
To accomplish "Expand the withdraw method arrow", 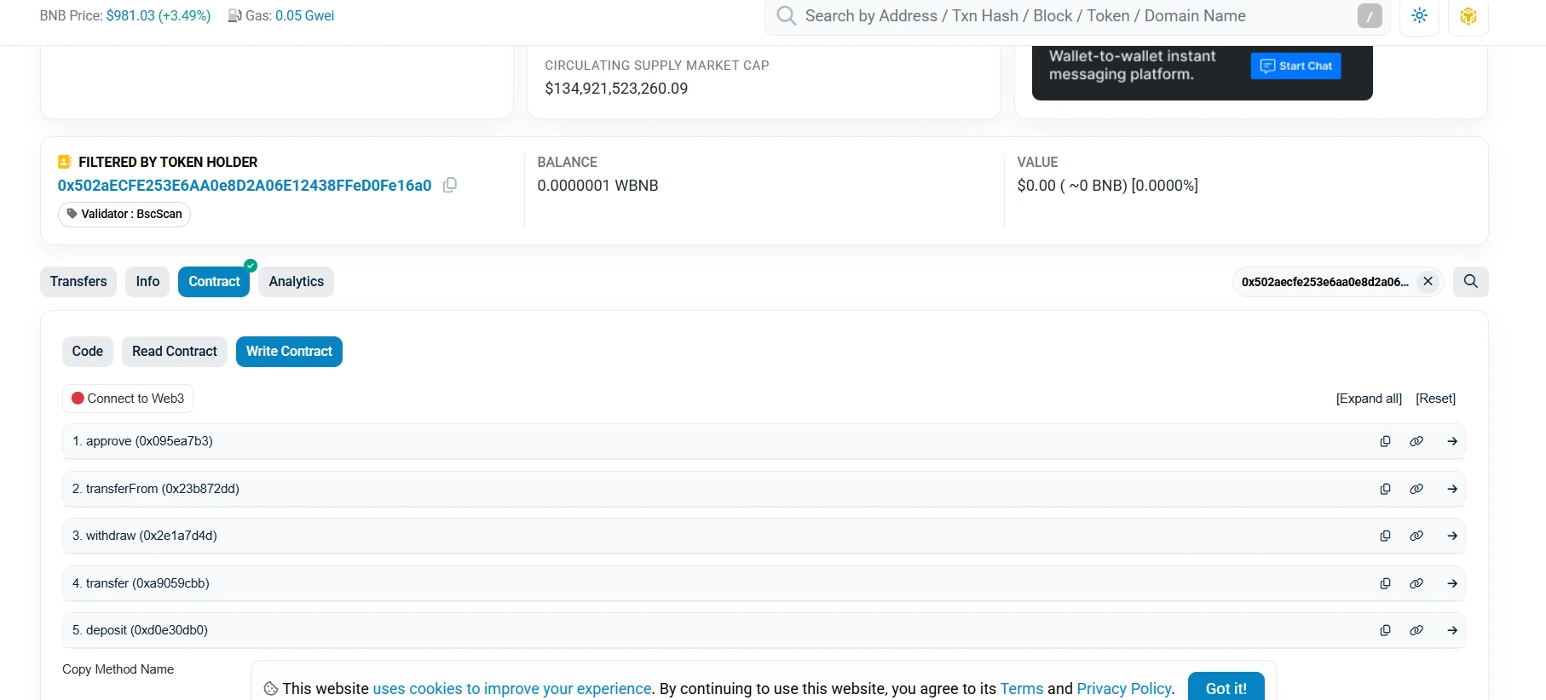I will click(1452, 536).
